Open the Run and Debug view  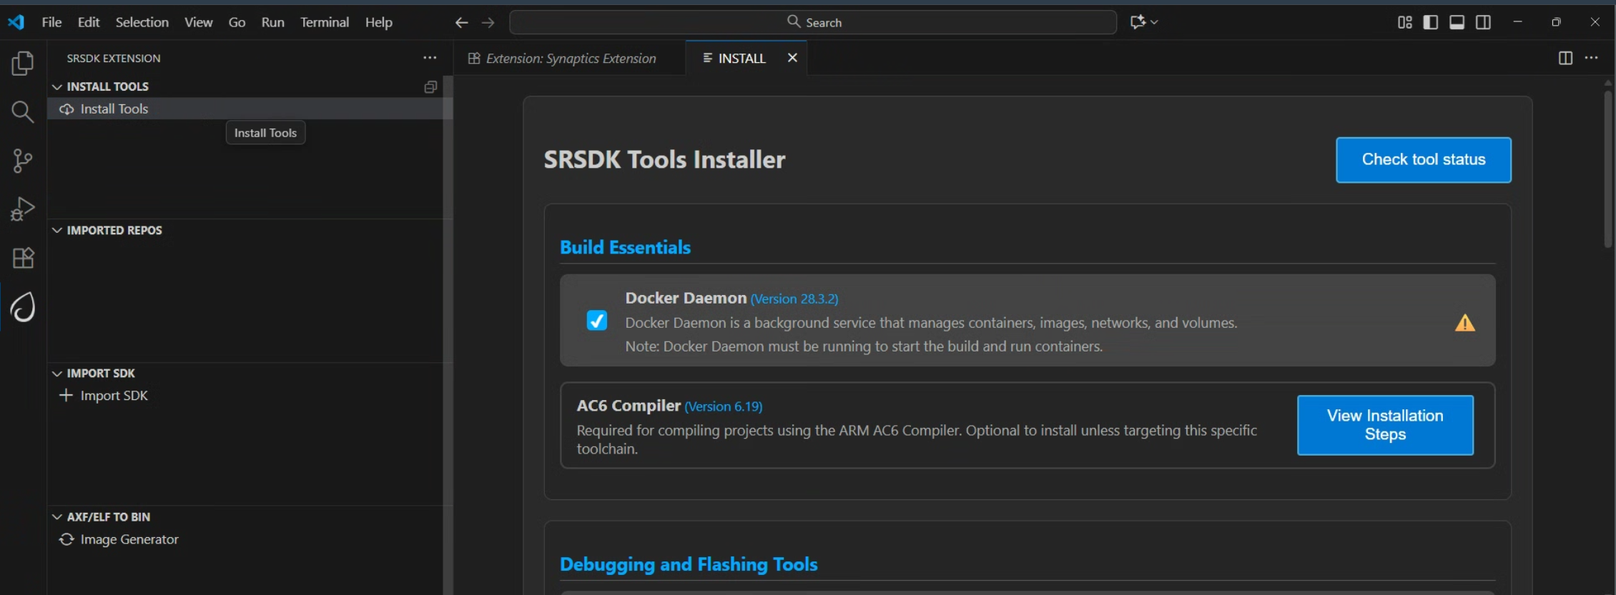click(22, 209)
